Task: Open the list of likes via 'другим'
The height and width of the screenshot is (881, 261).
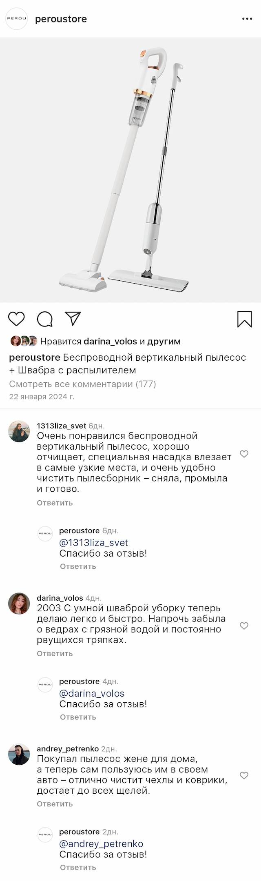Action: coord(164,341)
